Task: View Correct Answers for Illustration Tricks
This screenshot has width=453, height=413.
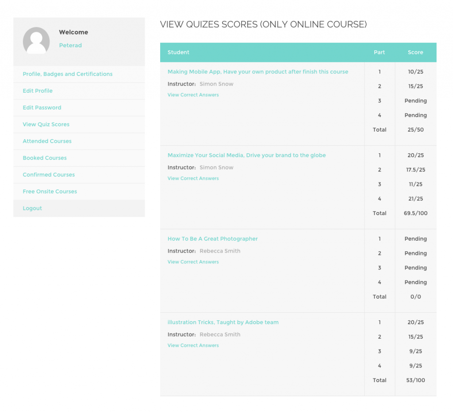Action: point(193,345)
